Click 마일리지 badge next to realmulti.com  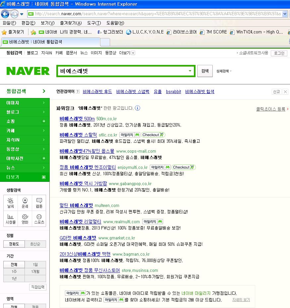[152, 222]
